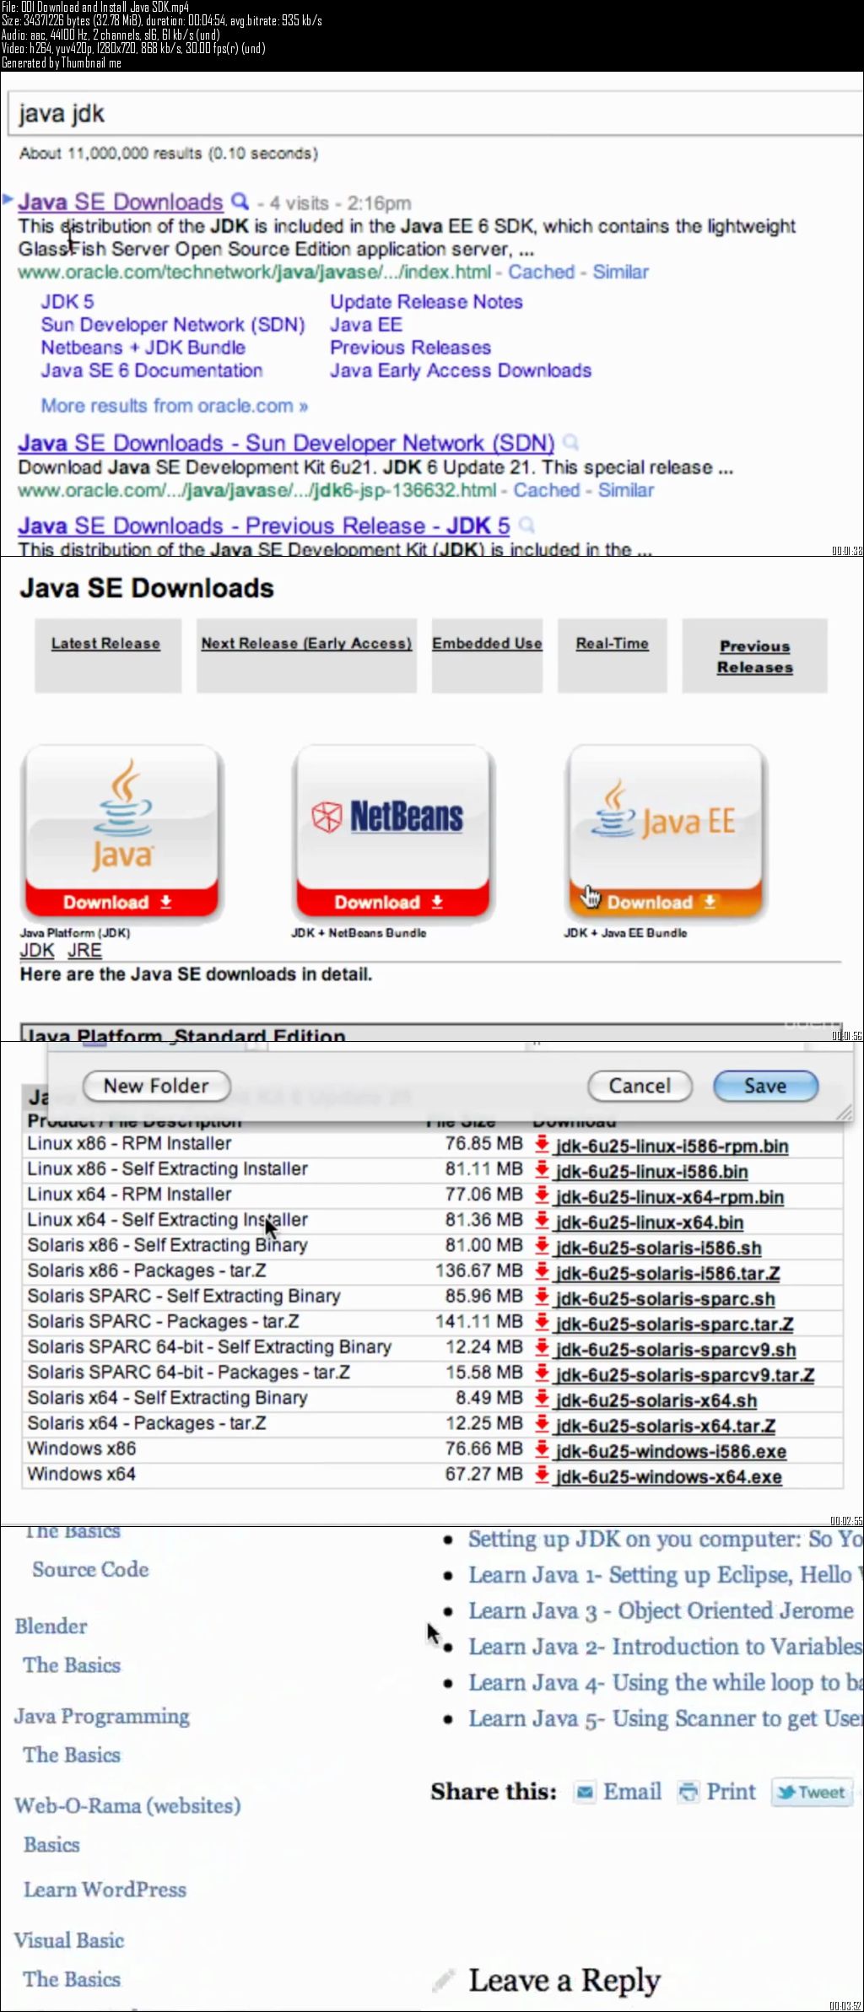Click the resize grip of the save dialog
The width and height of the screenshot is (864, 2012).
[844, 1113]
